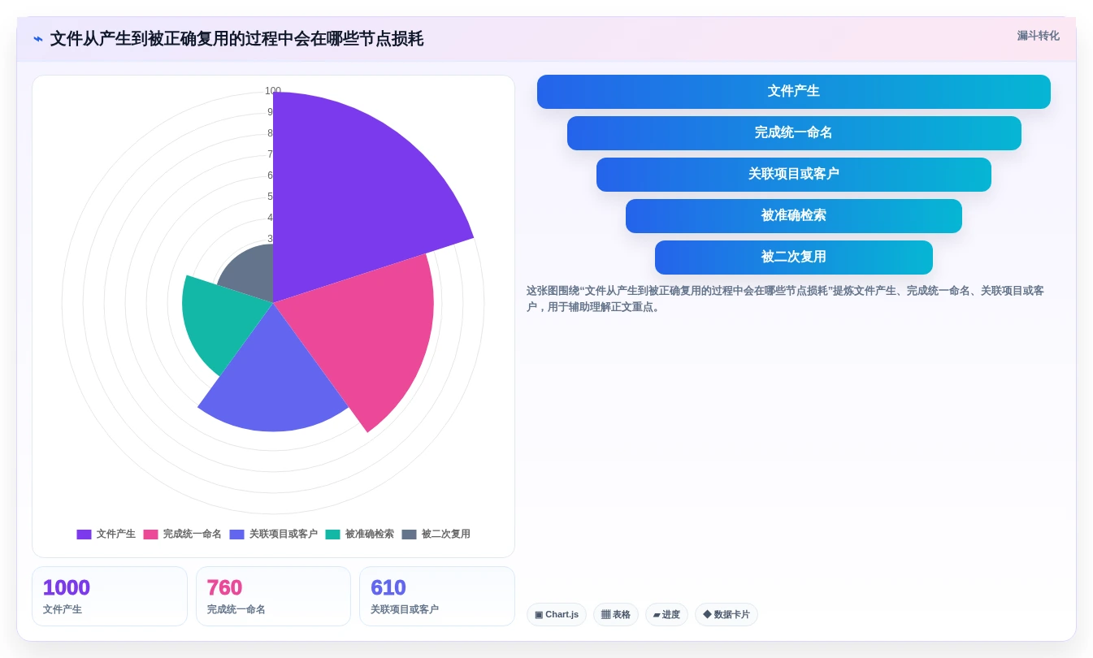Image resolution: width=1093 pixels, height=658 pixels.
Task: Select the 被二次复用 funnel bar
Action: pos(793,258)
